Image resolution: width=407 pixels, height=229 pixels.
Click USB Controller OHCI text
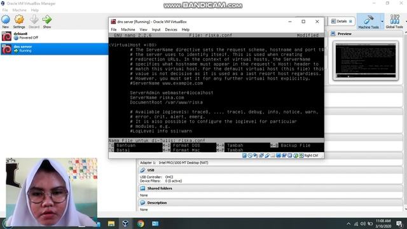(156, 177)
